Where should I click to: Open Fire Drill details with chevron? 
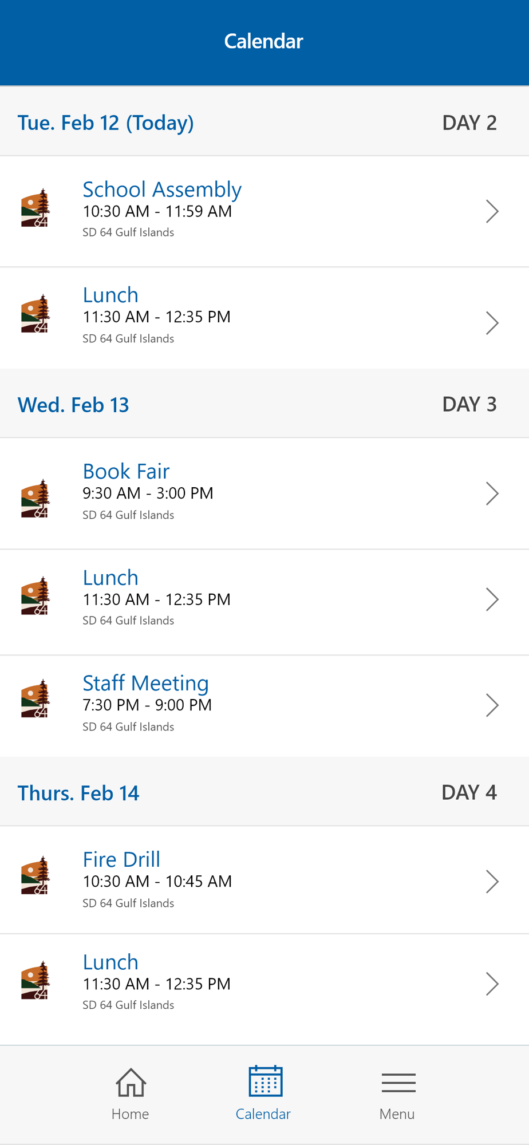pyautogui.click(x=492, y=882)
